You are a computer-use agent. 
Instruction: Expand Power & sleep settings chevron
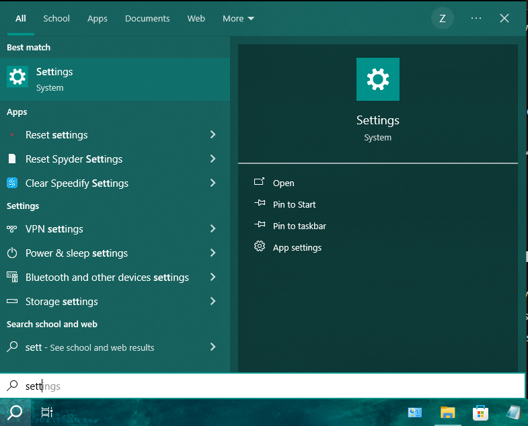213,253
